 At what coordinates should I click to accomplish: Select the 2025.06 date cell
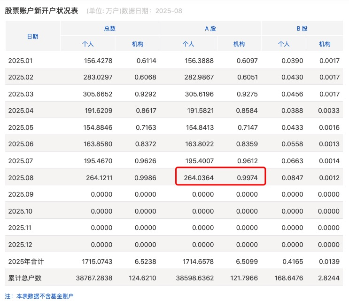click(x=21, y=144)
